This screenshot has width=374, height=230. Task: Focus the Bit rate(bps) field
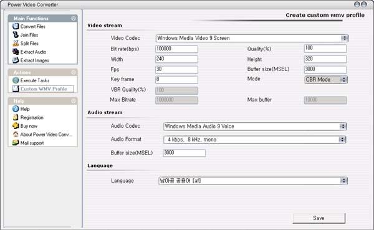click(x=176, y=49)
